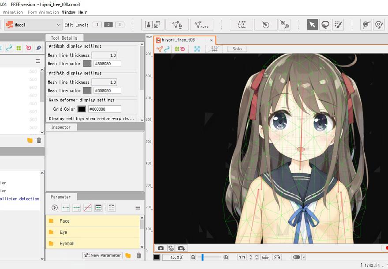The width and height of the screenshot is (388, 269).
Task: Toggle Solo view mode
Action: tap(237, 49)
